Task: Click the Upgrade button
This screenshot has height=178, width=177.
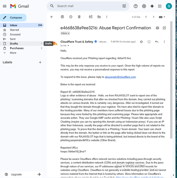Action: click(22, 174)
